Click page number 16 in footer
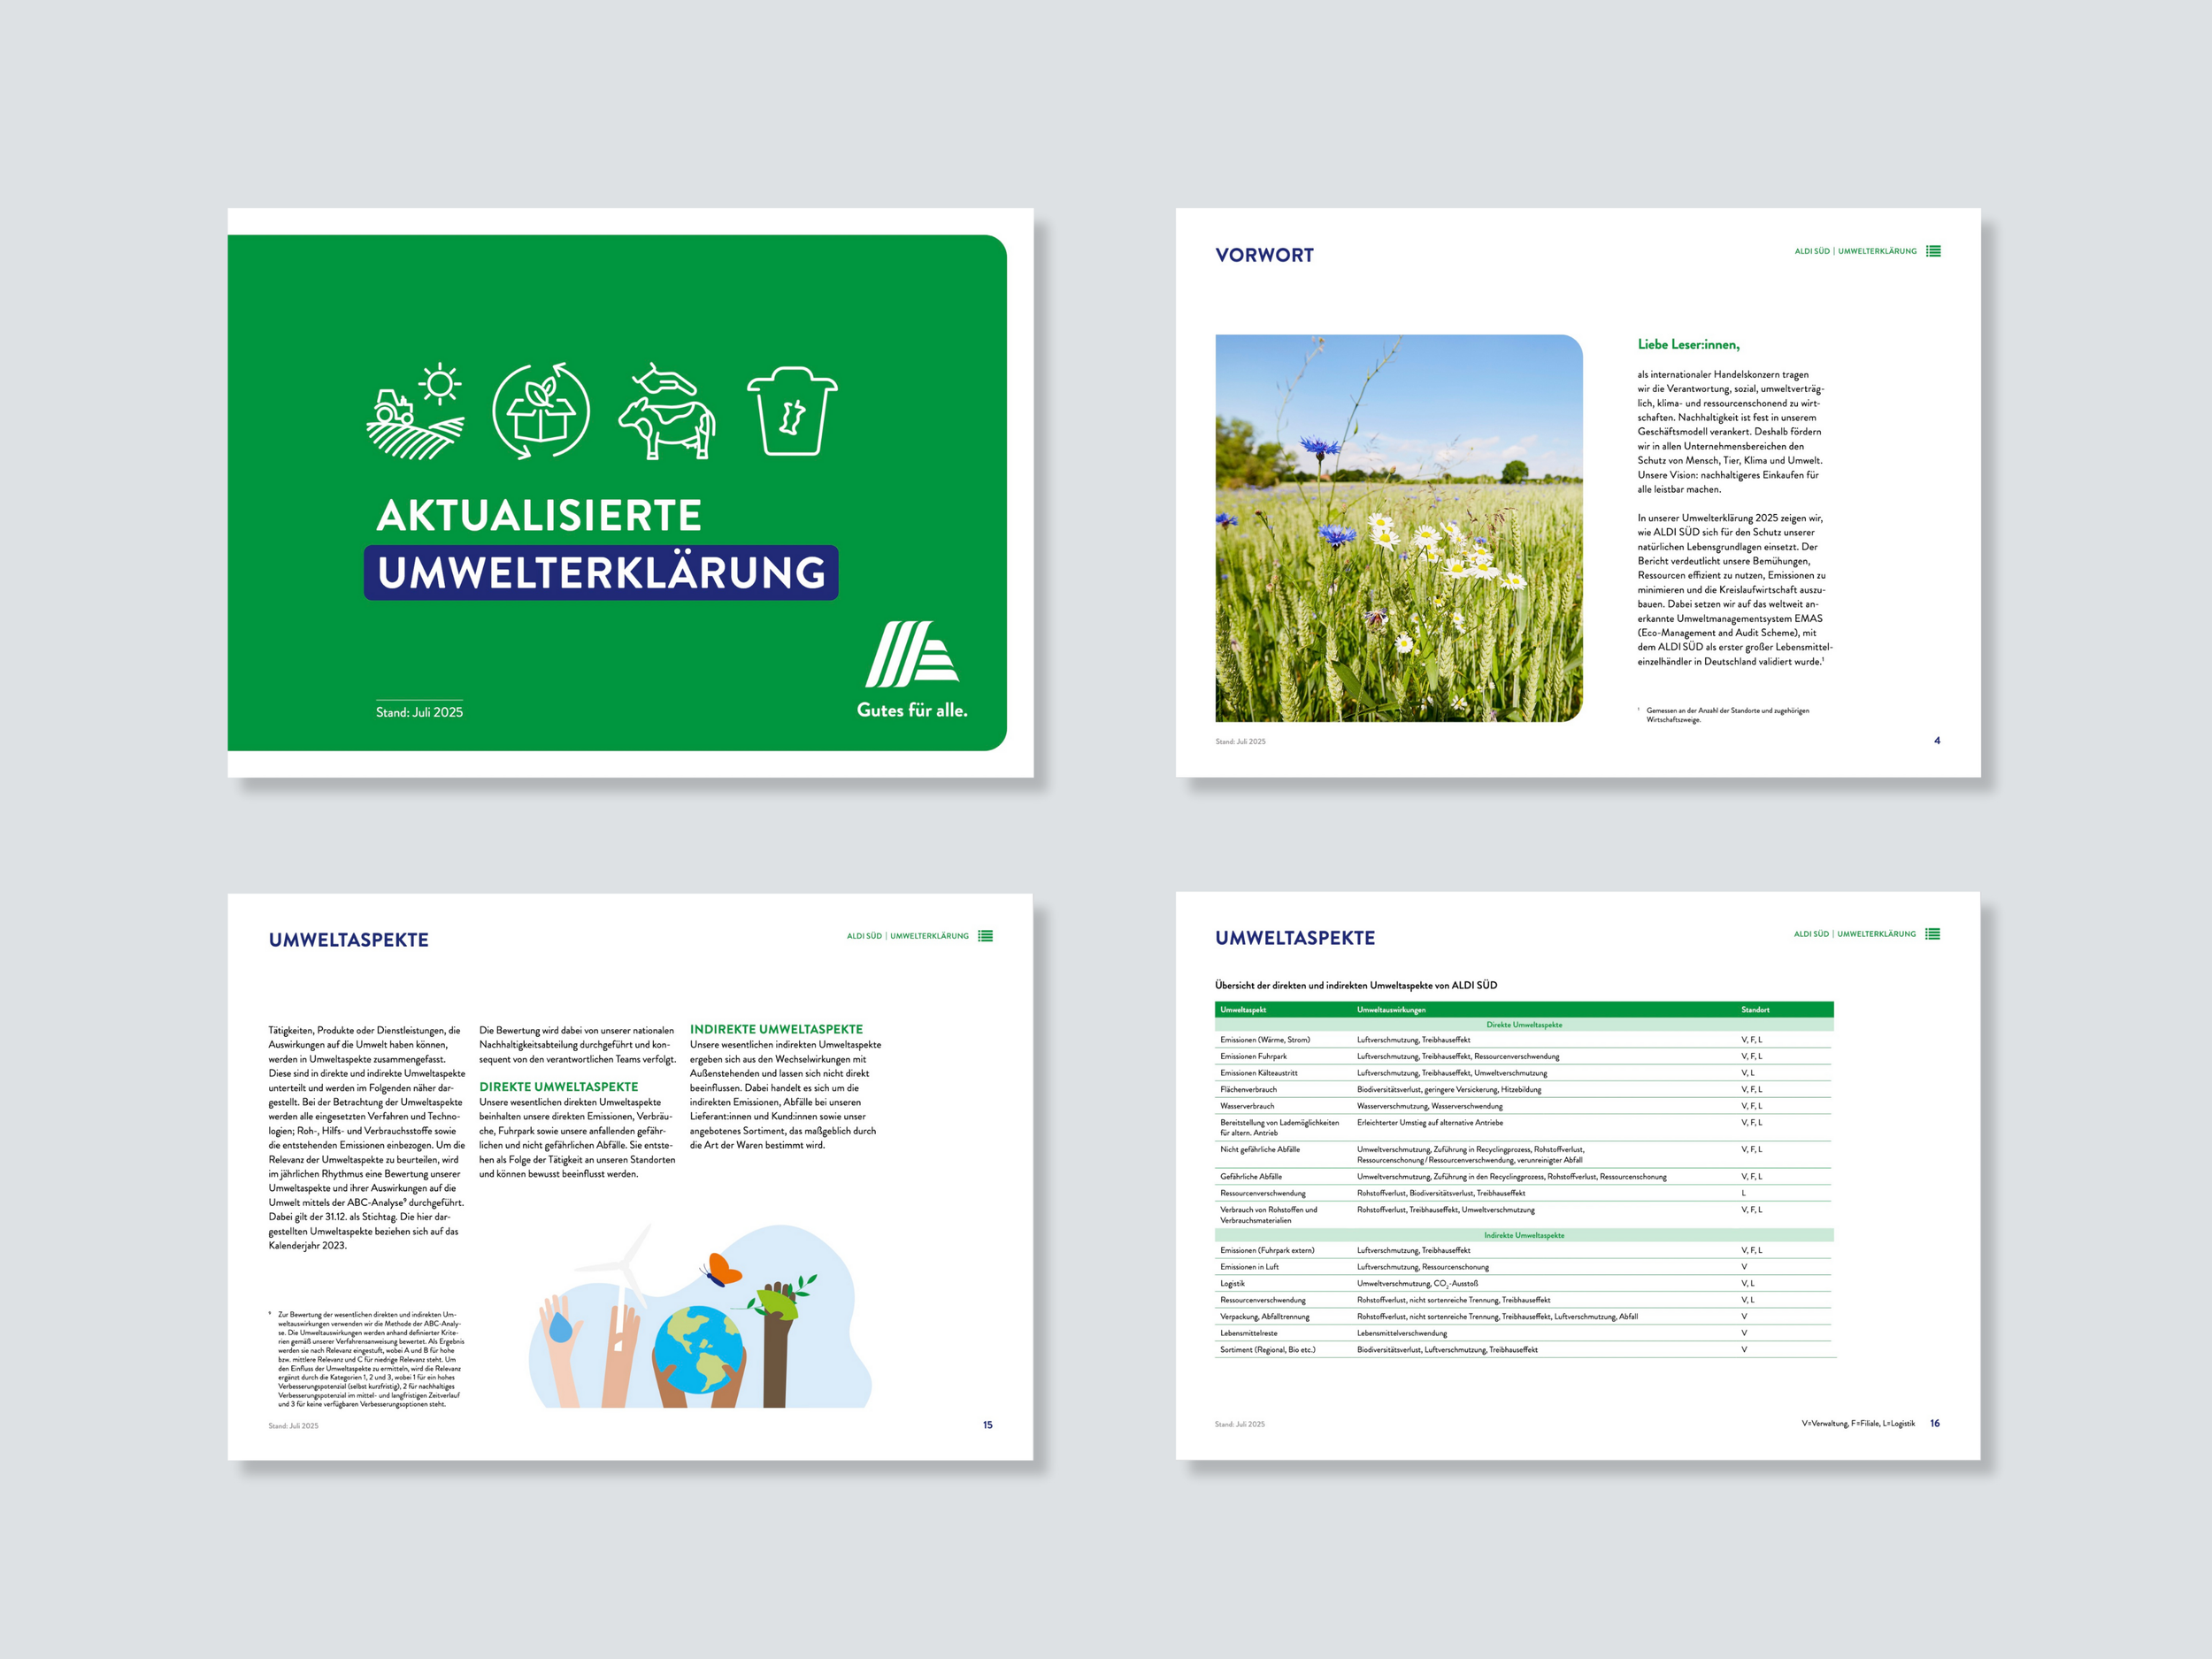This screenshot has height=1659, width=2212. tap(1934, 1423)
